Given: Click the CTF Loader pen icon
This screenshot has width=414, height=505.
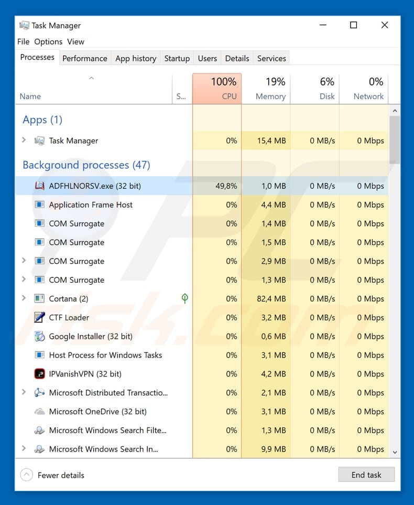Looking at the screenshot, I should 39,317.
